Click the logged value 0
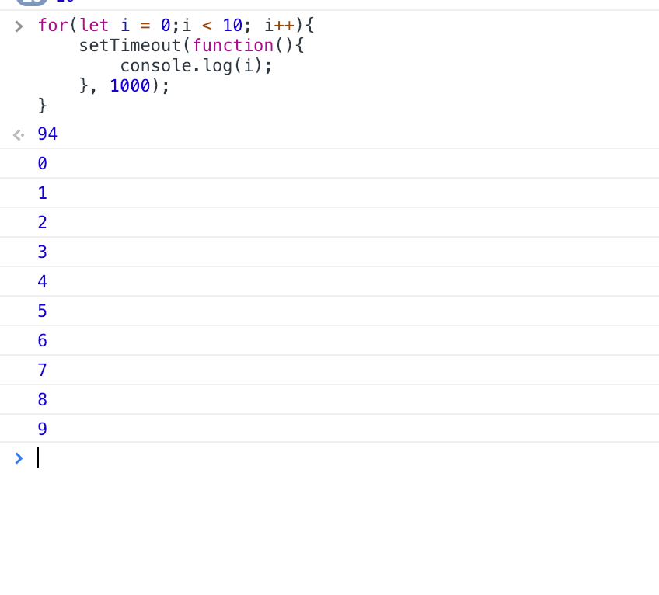Image resolution: width=659 pixels, height=595 pixels. (x=42, y=163)
